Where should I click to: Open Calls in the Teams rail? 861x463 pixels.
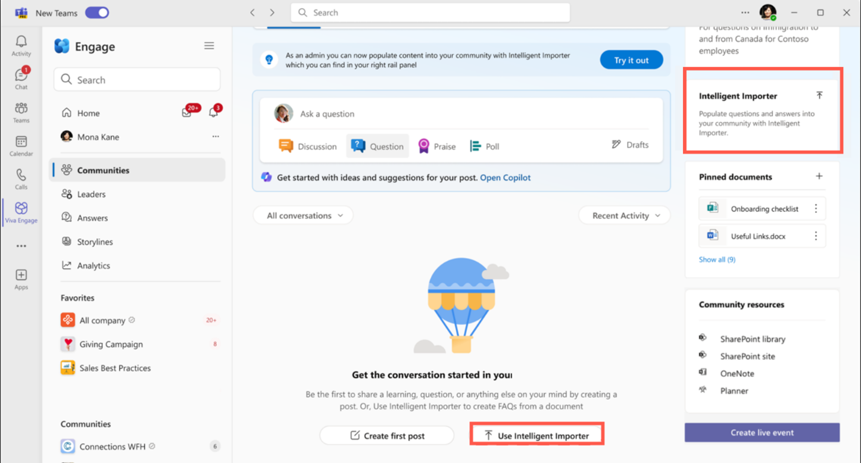pyautogui.click(x=21, y=179)
